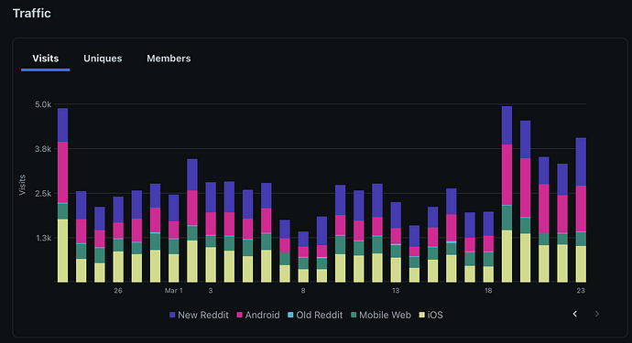
Task: Click the 13 date label
Action: (x=396, y=291)
